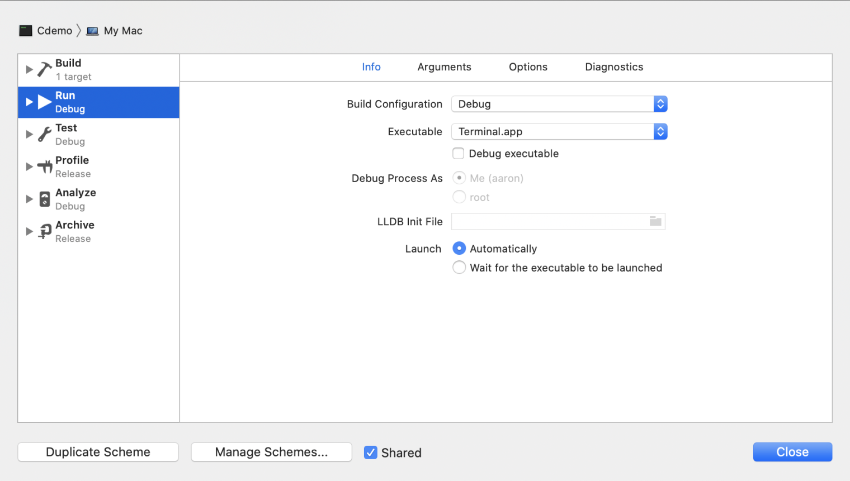Expand the Archive action disclosure triangle
The image size is (850, 481).
[30, 231]
